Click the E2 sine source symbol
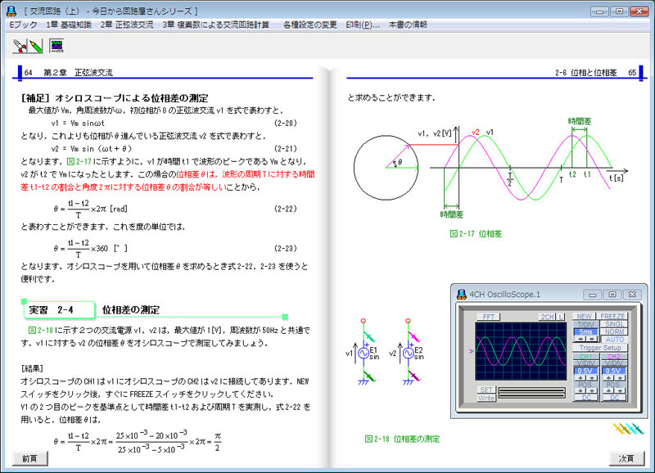This screenshot has height=473, width=655. click(x=408, y=354)
